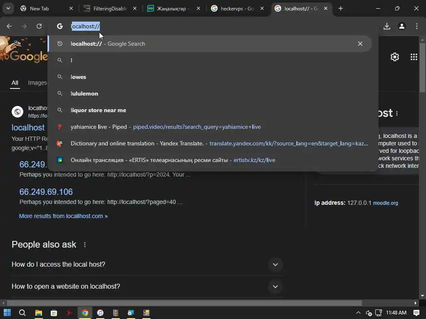The width and height of the screenshot is (426, 319).
Task: Click the address bar text localhost://
Action: pyautogui.click(x=85, y=26)
